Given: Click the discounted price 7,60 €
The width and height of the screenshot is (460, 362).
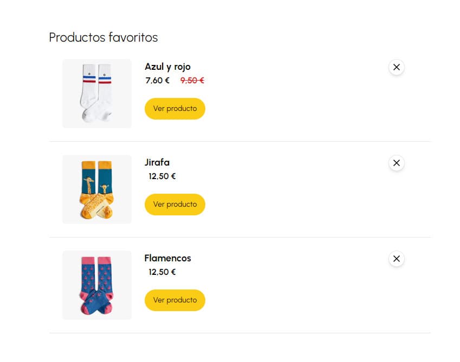Looking at the screenshot, I should 157,81.
